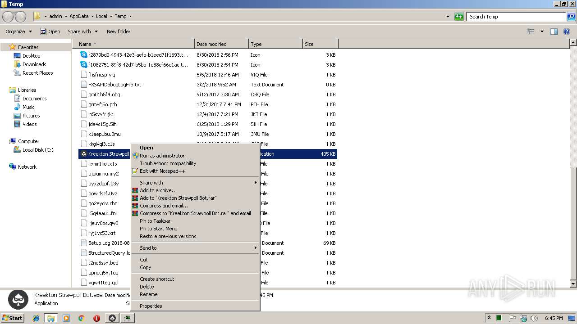The width and height of the screenshot is (577, 324).
Task: Sort by Date modified column
Action: (221, 44)
